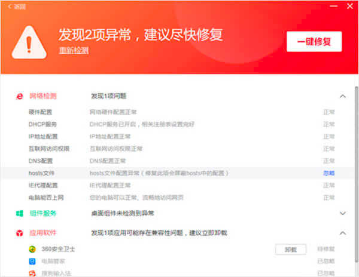This screenshot has height=277, width=359.
Task: Click the warning triangle icon
Action: pos(29,42)
